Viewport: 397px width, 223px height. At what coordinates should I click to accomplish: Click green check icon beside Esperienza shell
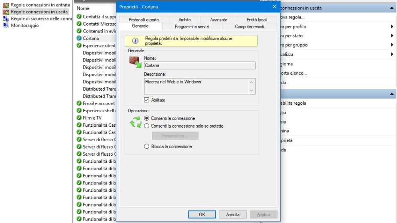tap(79, 111)
